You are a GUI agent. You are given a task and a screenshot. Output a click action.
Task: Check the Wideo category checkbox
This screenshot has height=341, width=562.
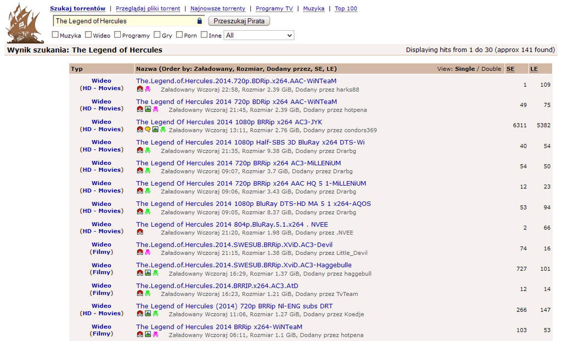coord(87,35)
